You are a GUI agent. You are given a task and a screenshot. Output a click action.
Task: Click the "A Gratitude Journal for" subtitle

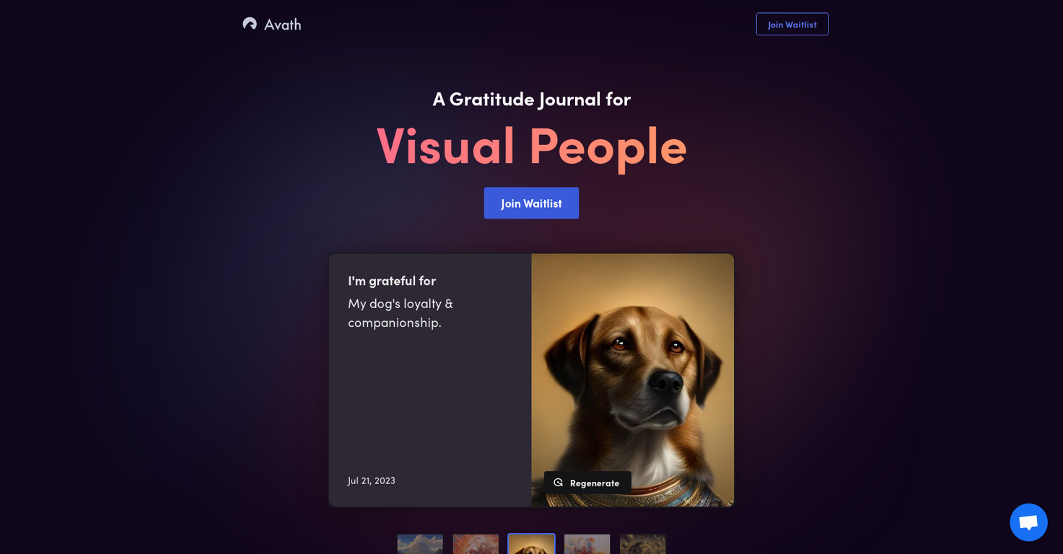coord(531,99)
